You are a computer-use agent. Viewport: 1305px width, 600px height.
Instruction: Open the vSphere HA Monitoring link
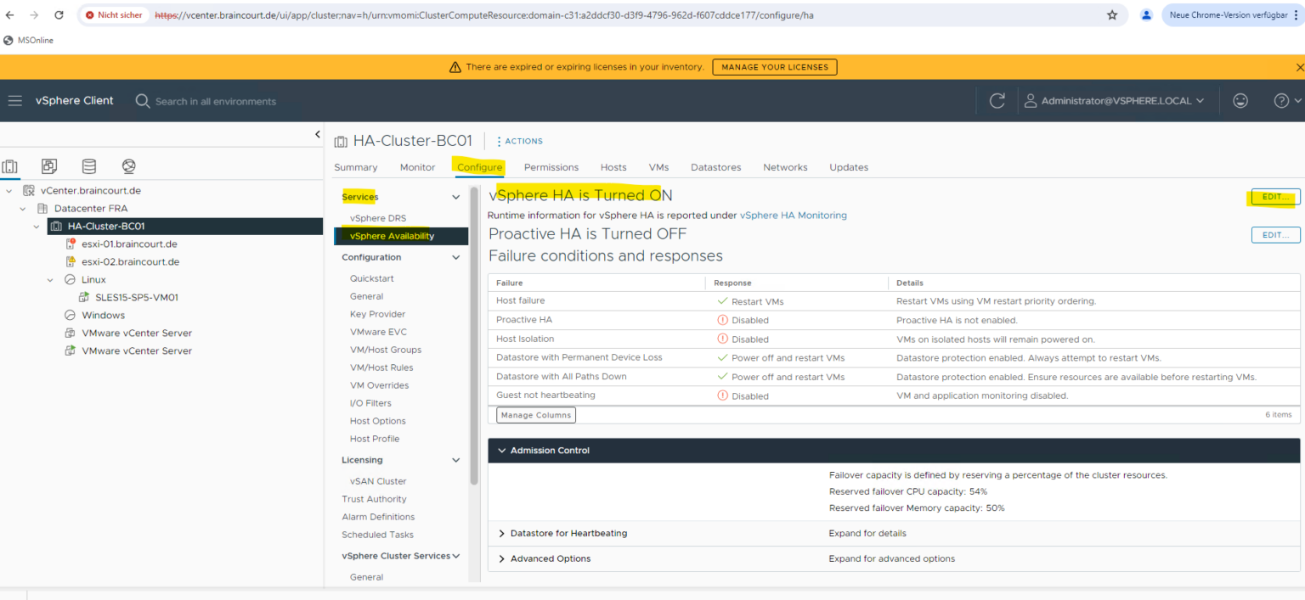coord(794,216)
